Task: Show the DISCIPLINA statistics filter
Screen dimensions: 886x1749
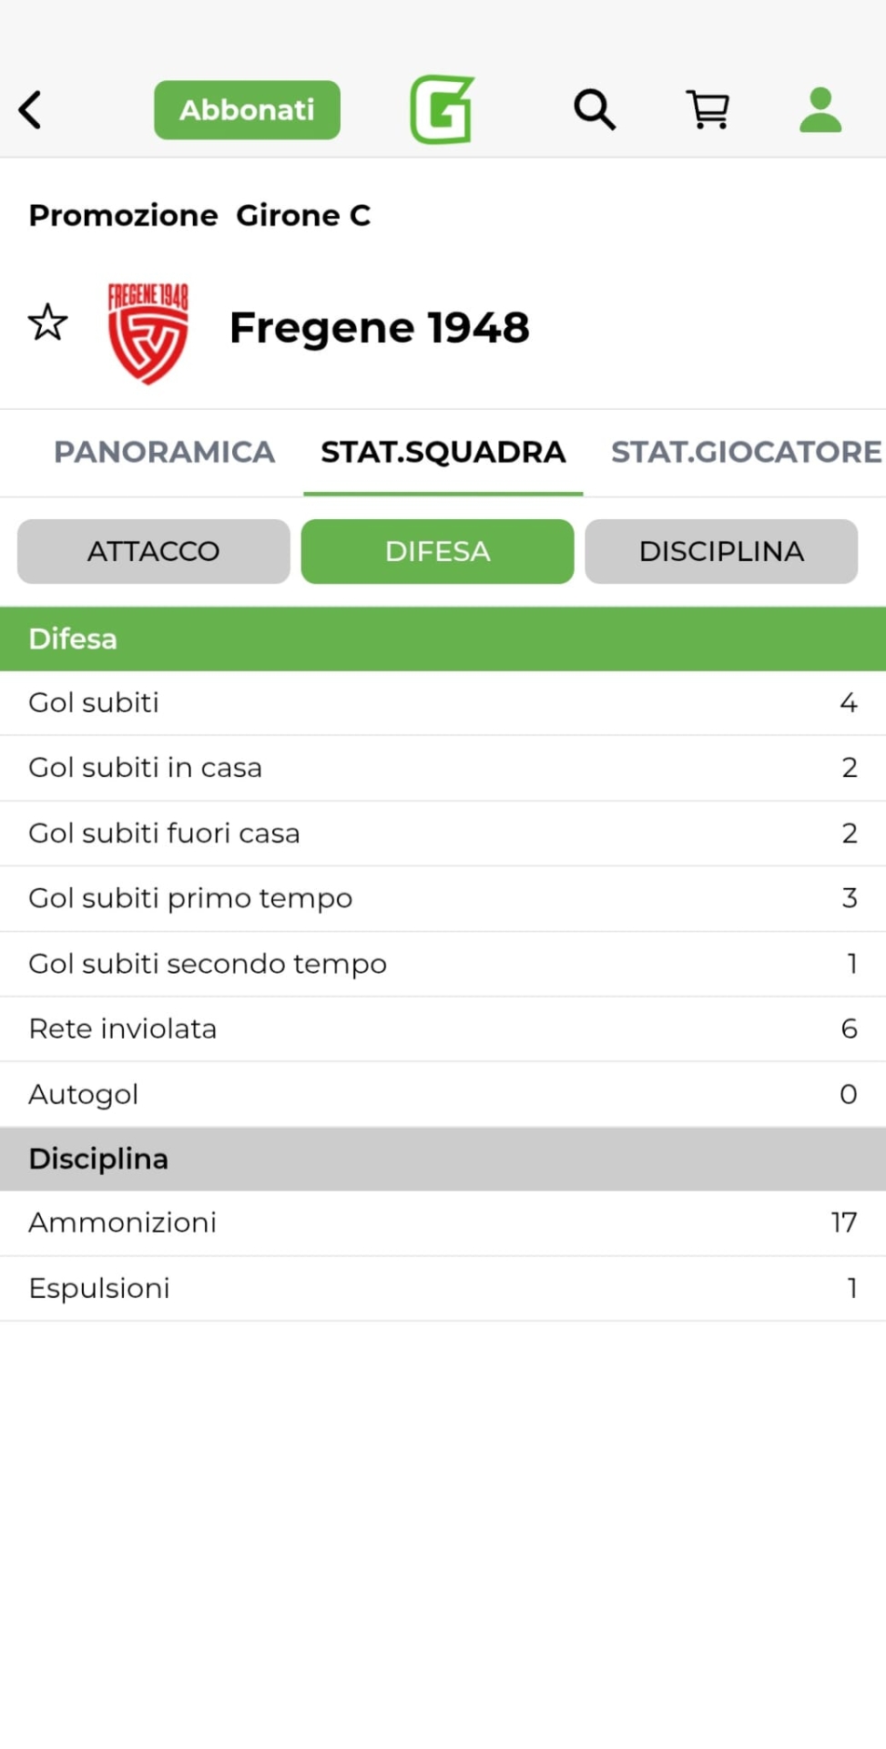Action: (721, 551)
